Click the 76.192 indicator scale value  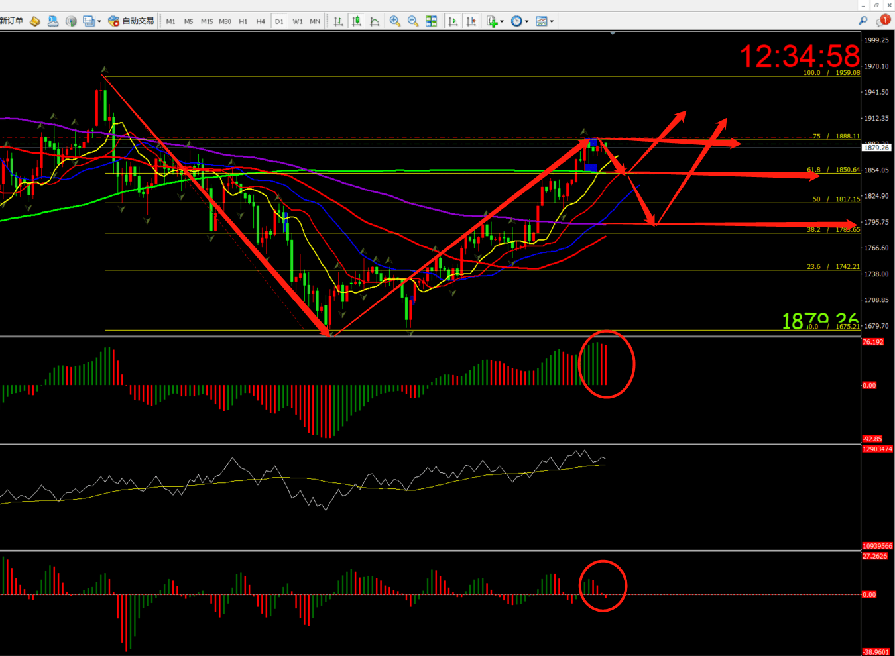click(873, 342)
